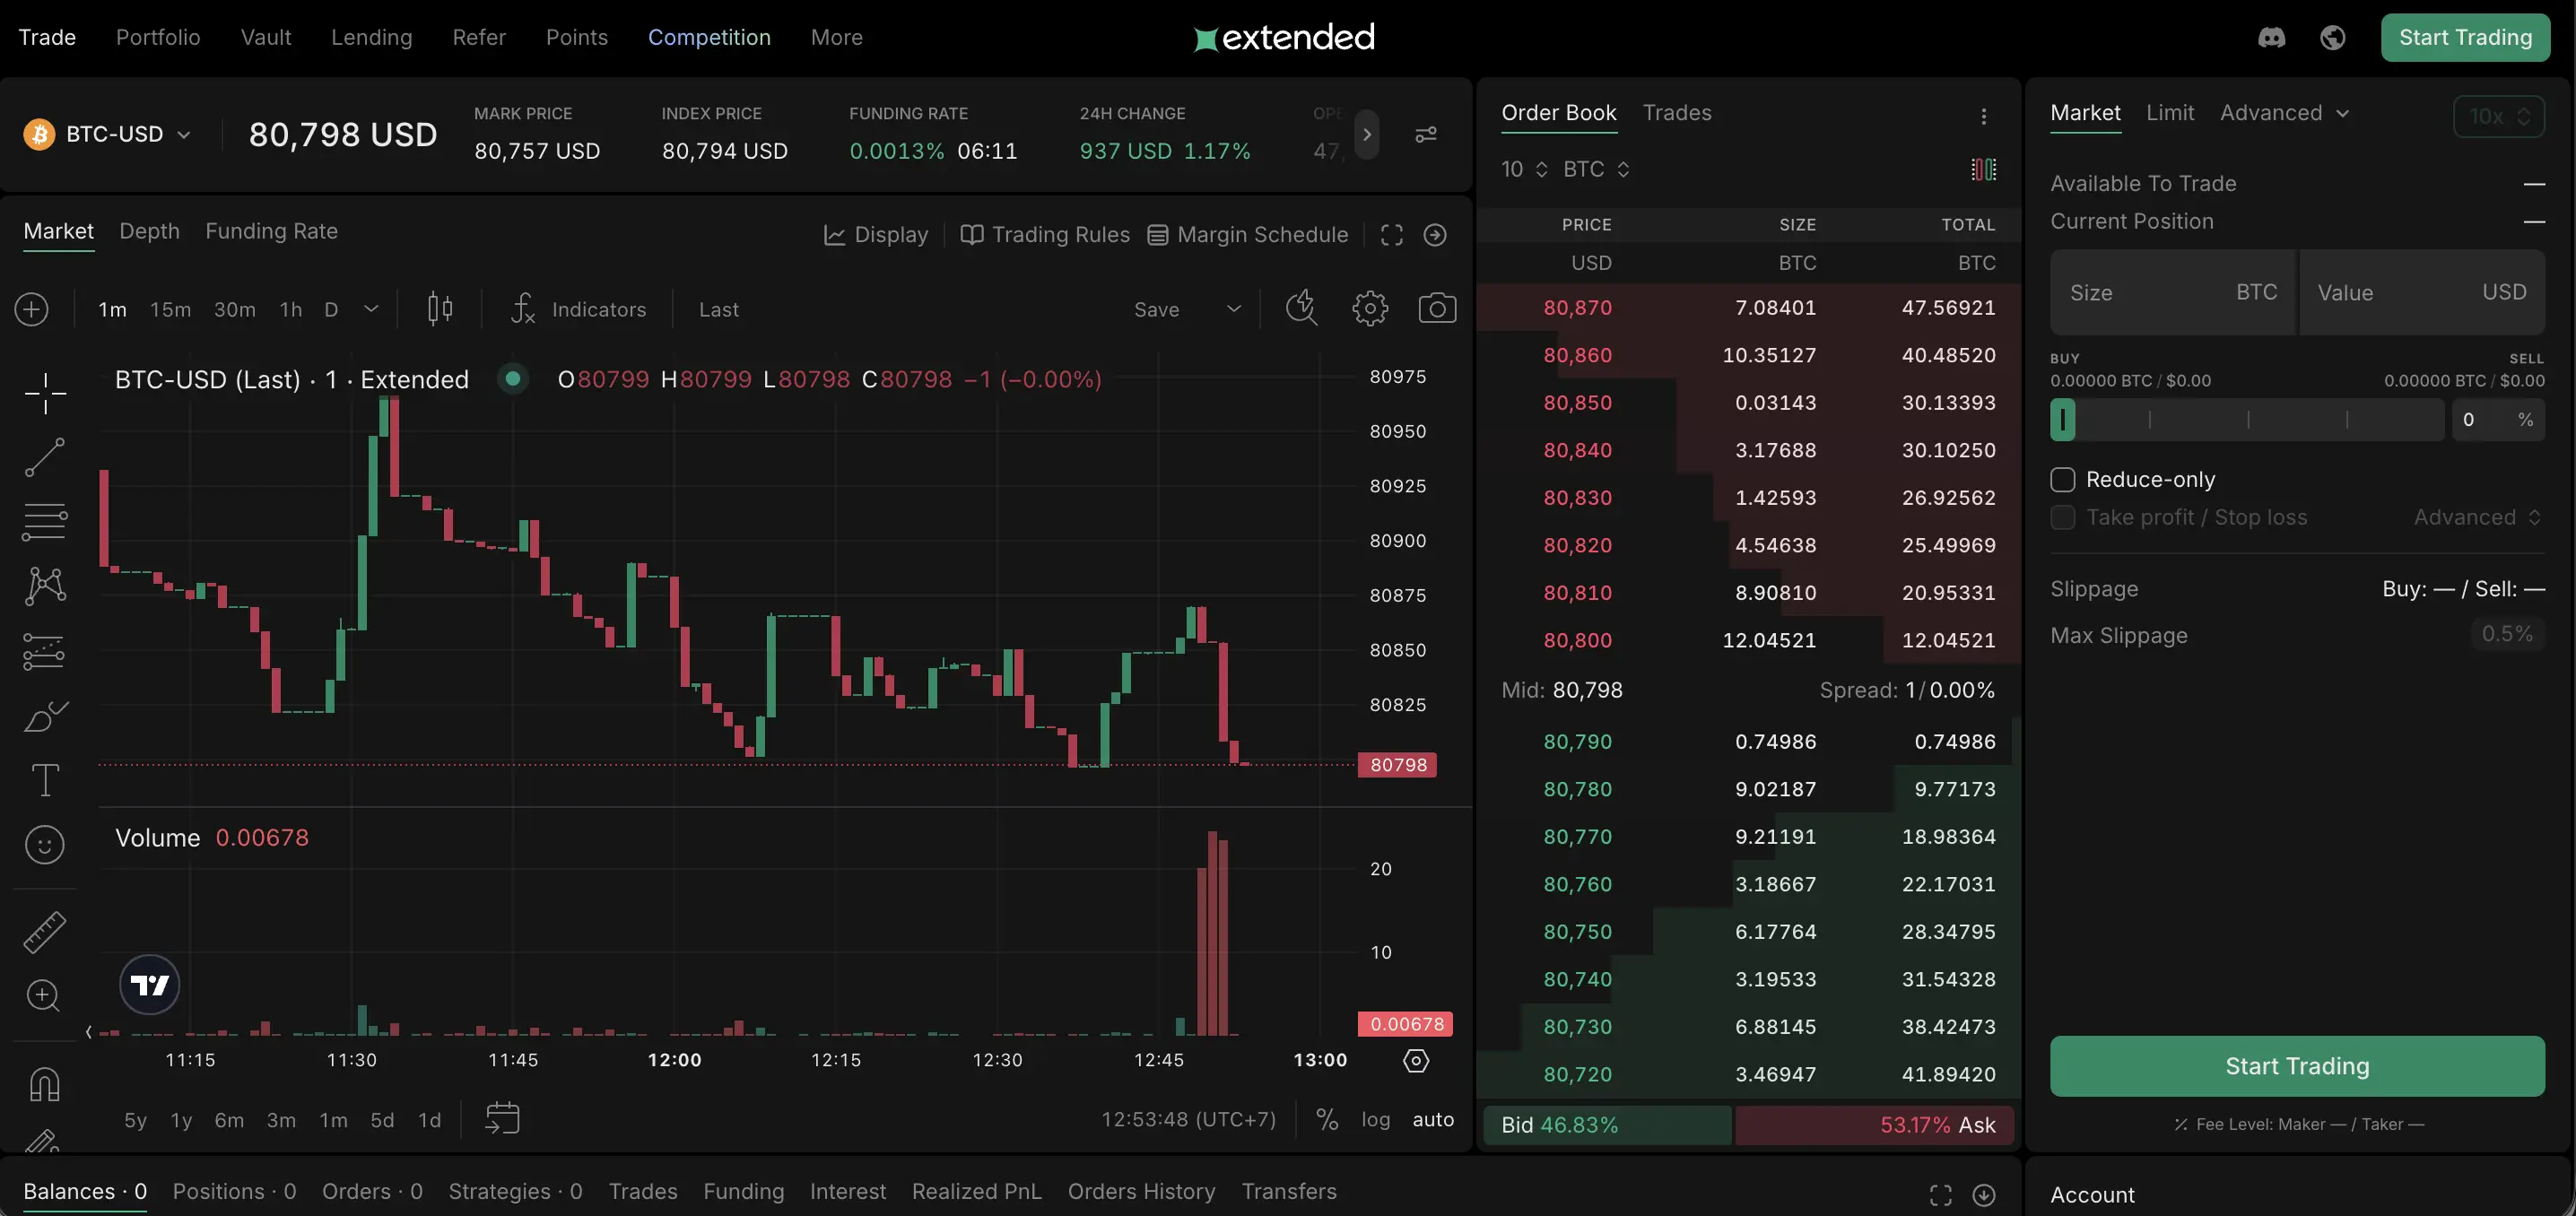This screenshot has width=2576, height=1216.
Task: Toggle auto scale mode
Action: [x=1433, y=1119]
